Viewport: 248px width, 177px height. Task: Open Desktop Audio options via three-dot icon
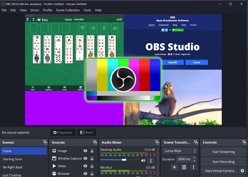[x=151, y=160]
